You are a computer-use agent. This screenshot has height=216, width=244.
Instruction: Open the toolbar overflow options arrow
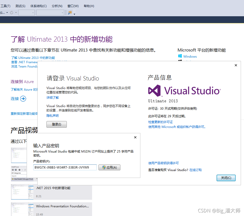click(x=74, y=14)
